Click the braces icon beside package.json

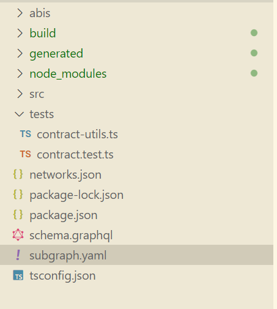[x=18, y=215]
